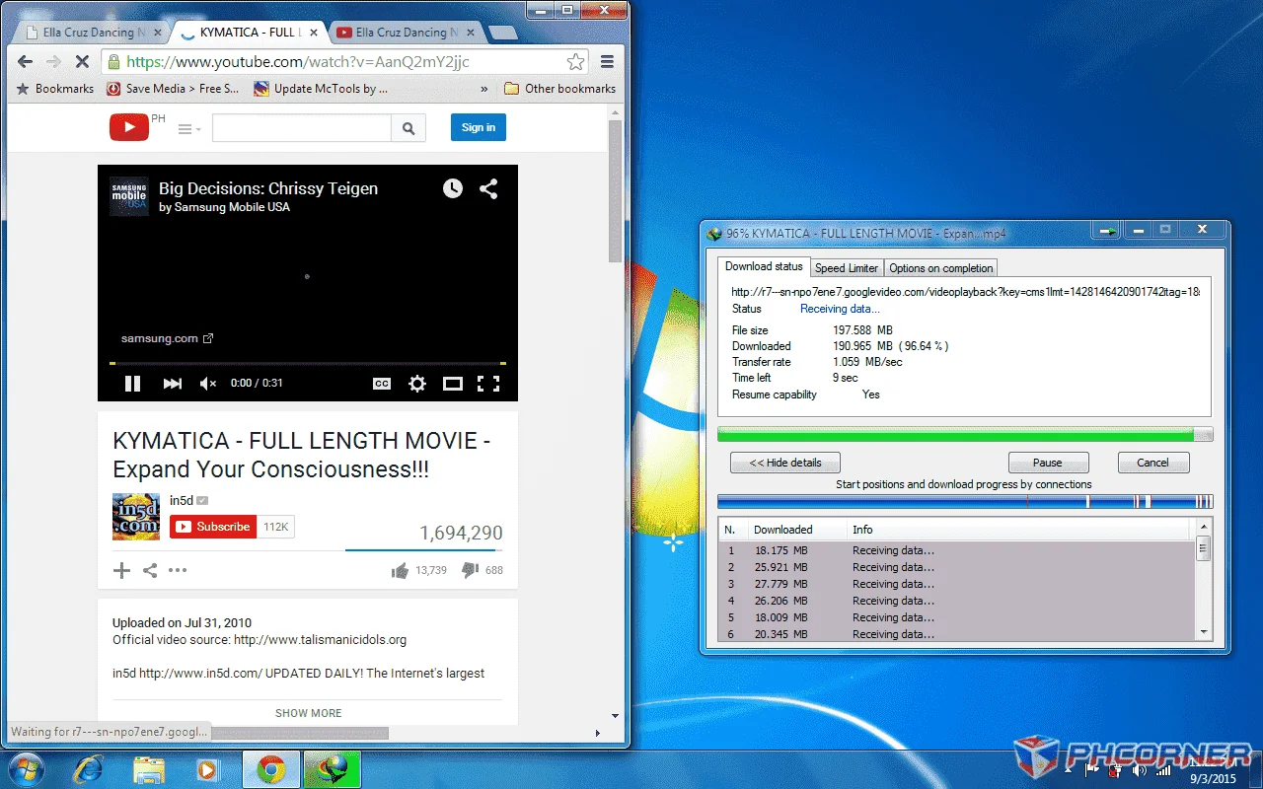Click the connections progress segment bar
This screenshot has height=789, width=1263.
pos(965,501)
